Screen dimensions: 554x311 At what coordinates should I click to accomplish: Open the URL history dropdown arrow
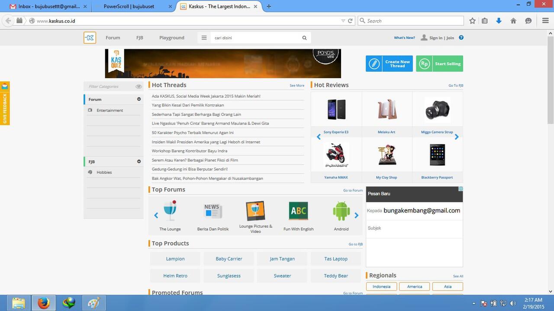pyautogui.click(x=343, y=21)
